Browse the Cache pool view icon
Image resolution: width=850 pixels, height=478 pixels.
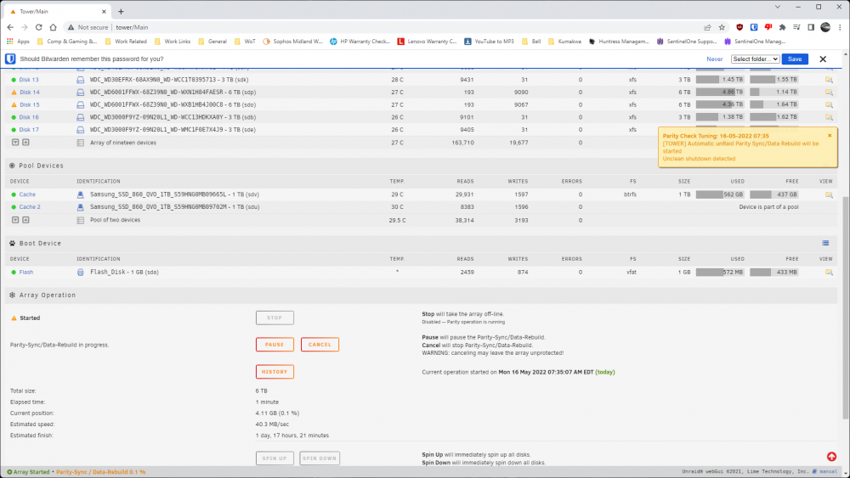[x=828, y=194]
